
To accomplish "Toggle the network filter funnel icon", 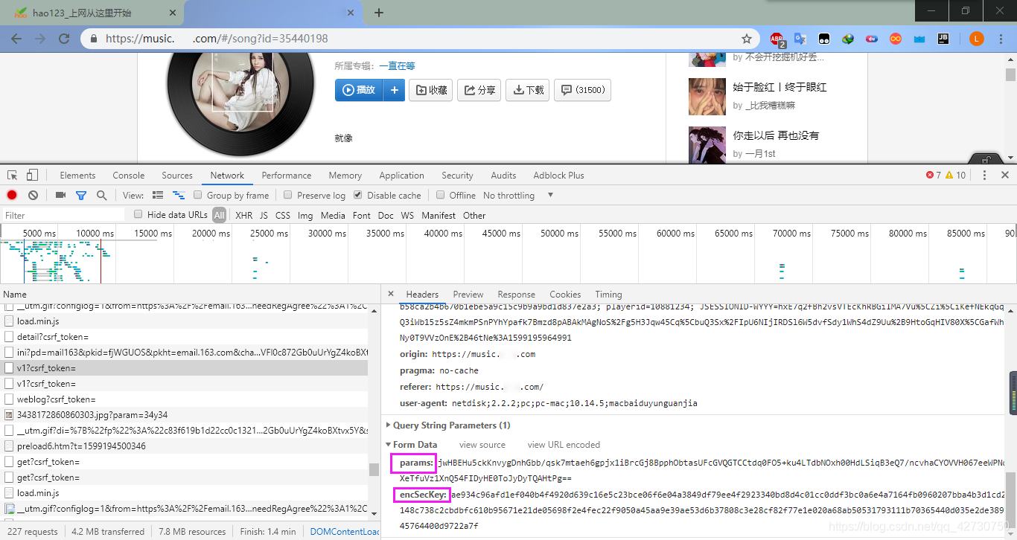I will [81, 196].
